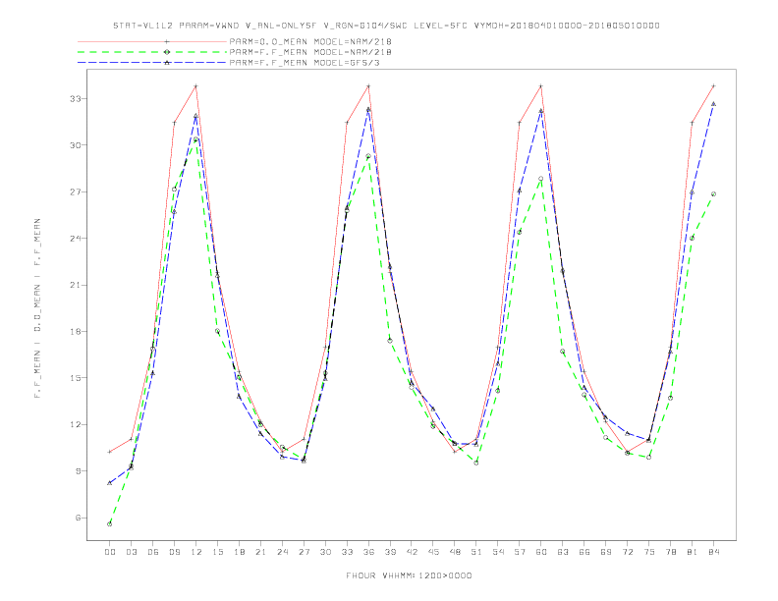
Task: Click the x-axis tick label 81
Action: coord(693,552)
